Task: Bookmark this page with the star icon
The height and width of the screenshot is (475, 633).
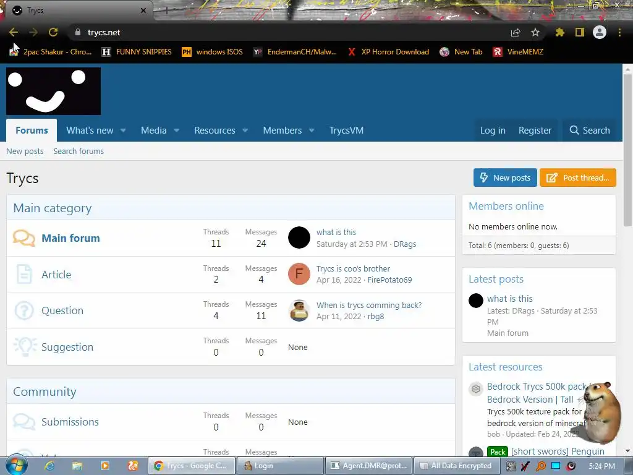Action: (x=535, y=32)
